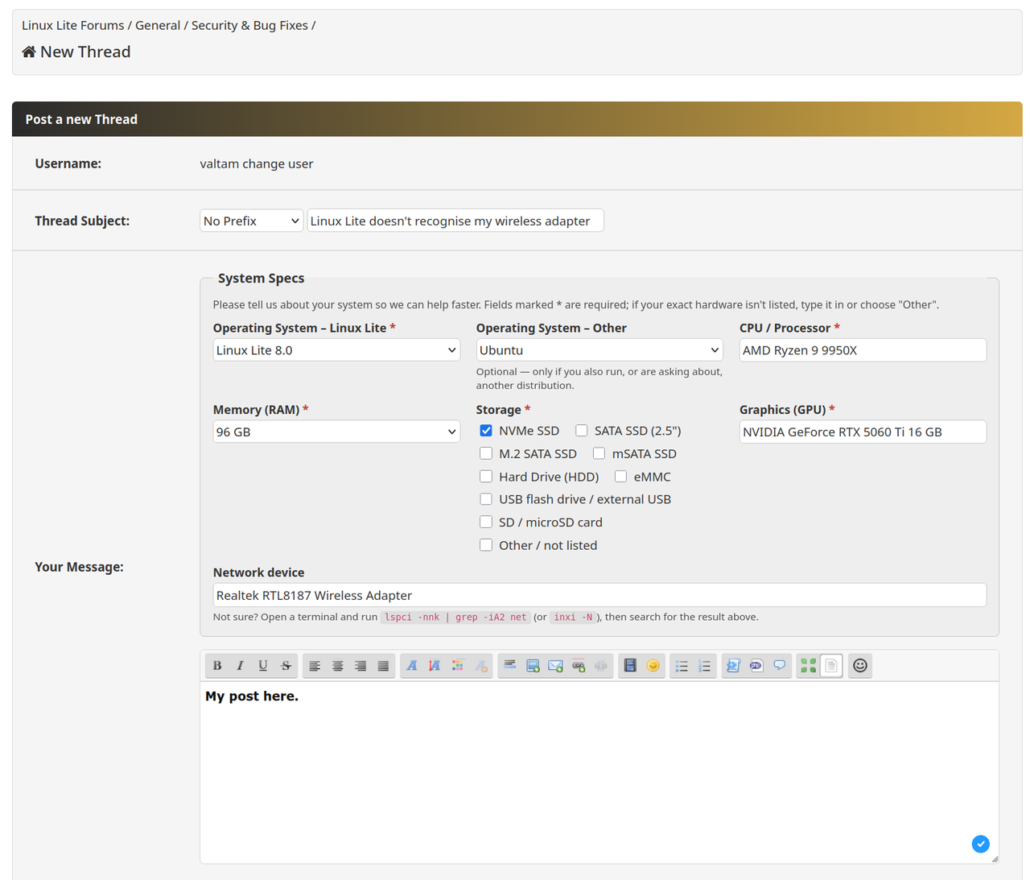Justify the text

[383, 666]
